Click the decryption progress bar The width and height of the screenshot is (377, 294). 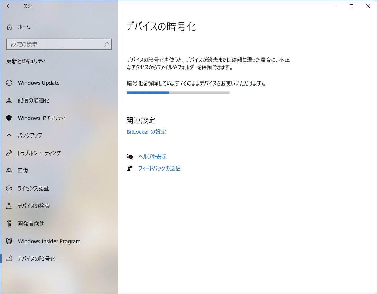pyautogui.click(x=178, y=93)
